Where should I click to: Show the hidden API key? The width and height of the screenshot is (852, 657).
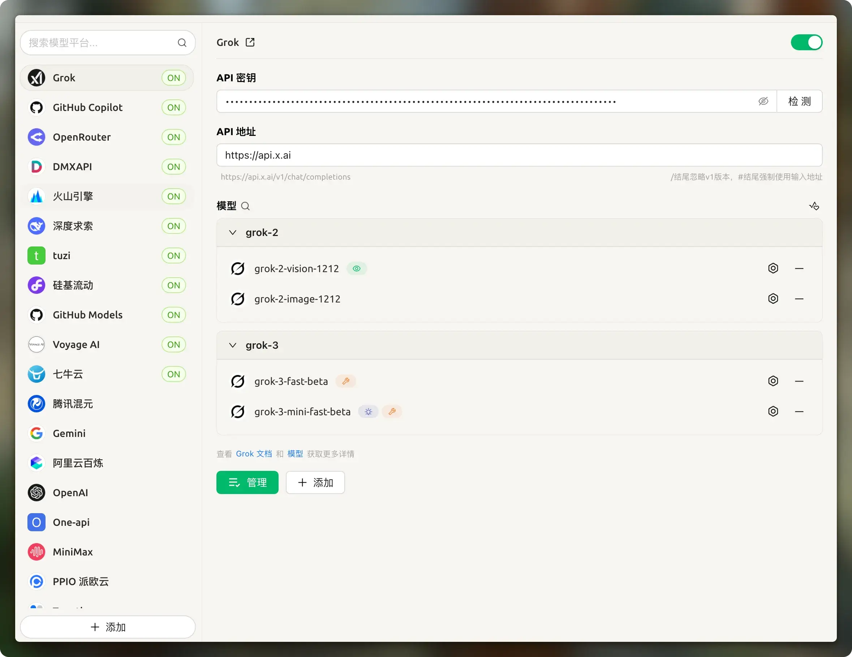click(x=763, y=102)
